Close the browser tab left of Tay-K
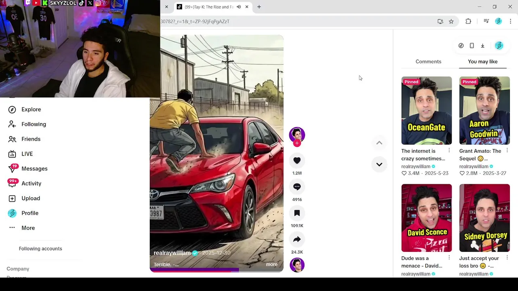518x291 pixels. point(166,7)
